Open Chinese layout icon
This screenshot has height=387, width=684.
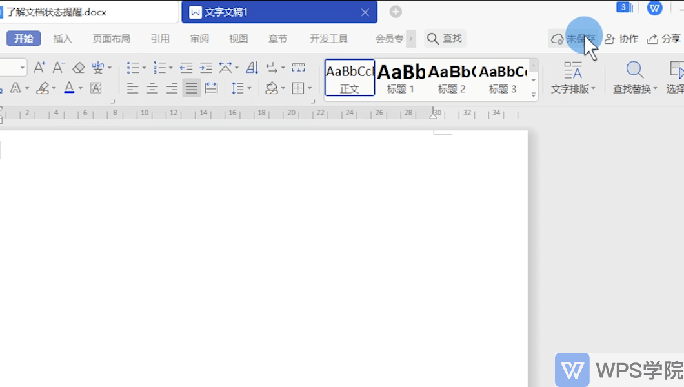pos(226,68)
